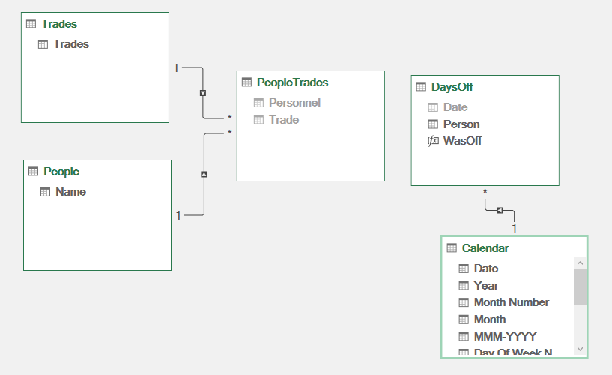Select the Trades column in Trades table
Viewport: 612px width, 375px height.
pyautogui.click(x=71, y=44)
